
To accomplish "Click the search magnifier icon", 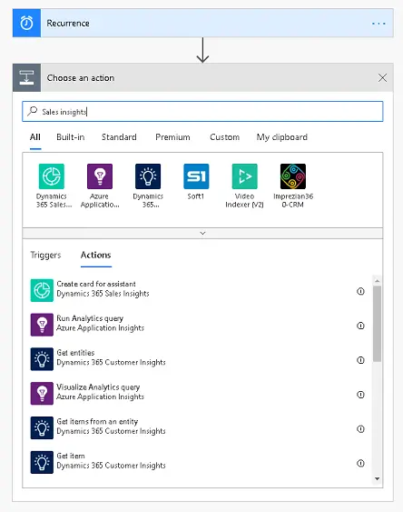I will click(32, 111).
